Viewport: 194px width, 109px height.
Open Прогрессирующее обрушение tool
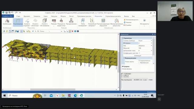103,22
